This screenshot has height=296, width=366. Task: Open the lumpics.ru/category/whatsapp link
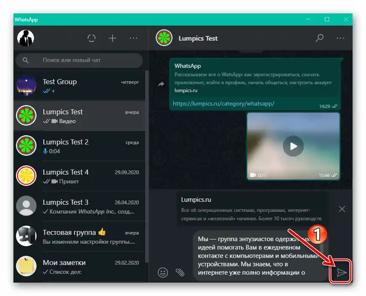click(224, 103)
